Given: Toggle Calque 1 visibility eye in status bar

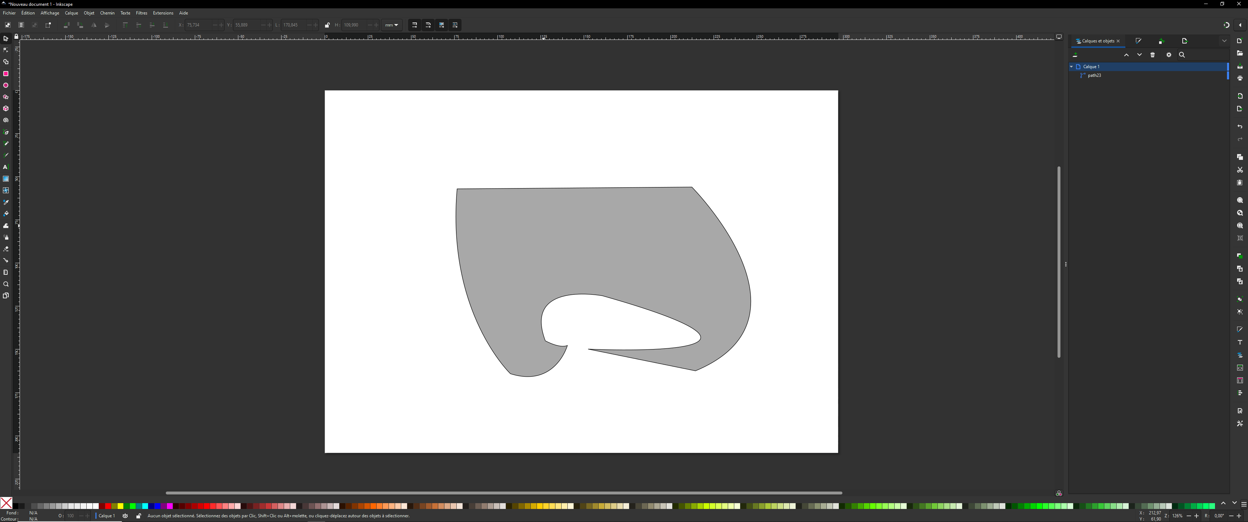Looking at the screenshot, I should 126,516.
